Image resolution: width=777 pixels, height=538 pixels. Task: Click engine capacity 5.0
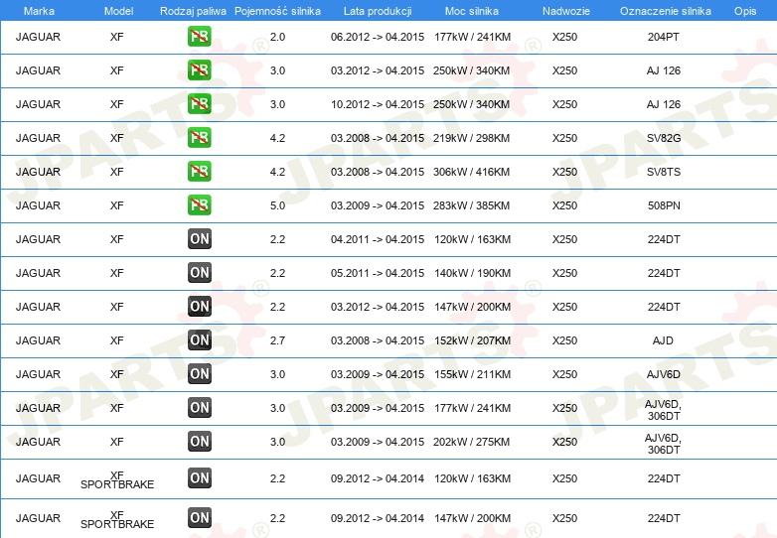[277, 205]
